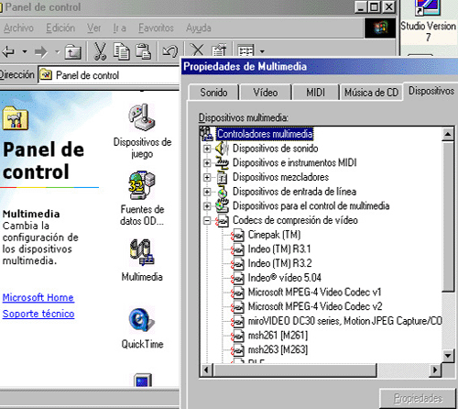Switch to the Sonido tab
The height and width of the screenshot is (409, 458).
click(x=213, y=92)
